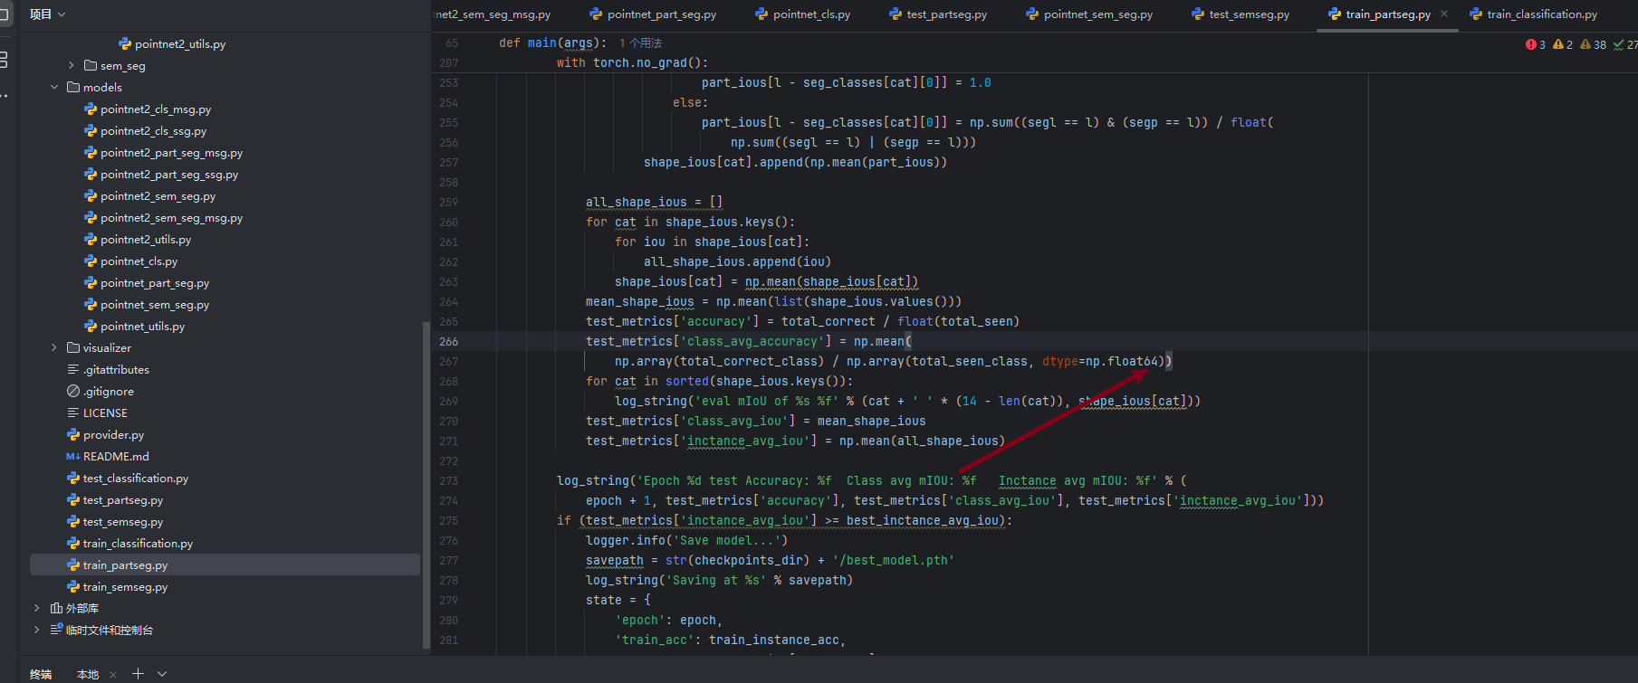Open README.md file
Viewport: 1638px width, 683px height.
pos(108,457)
